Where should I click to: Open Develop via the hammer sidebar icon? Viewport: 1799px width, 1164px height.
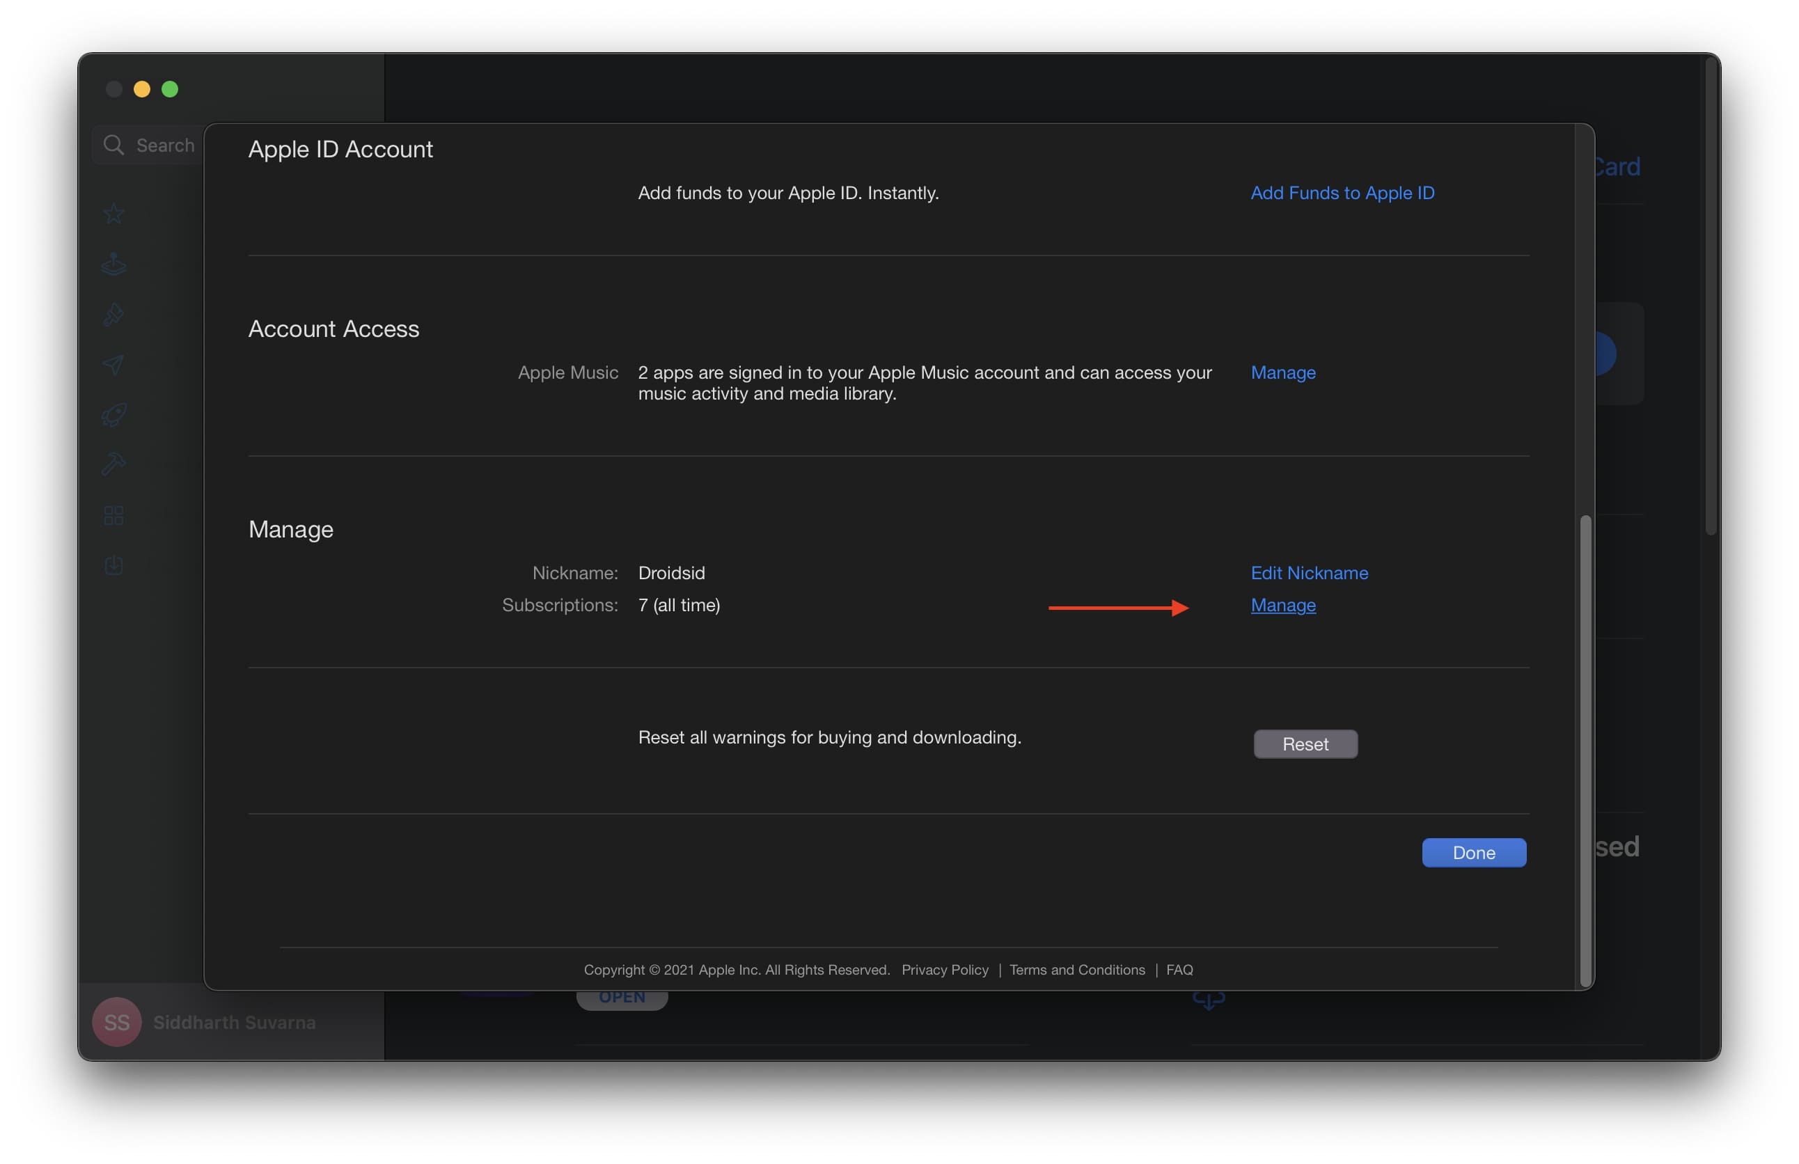114,464
